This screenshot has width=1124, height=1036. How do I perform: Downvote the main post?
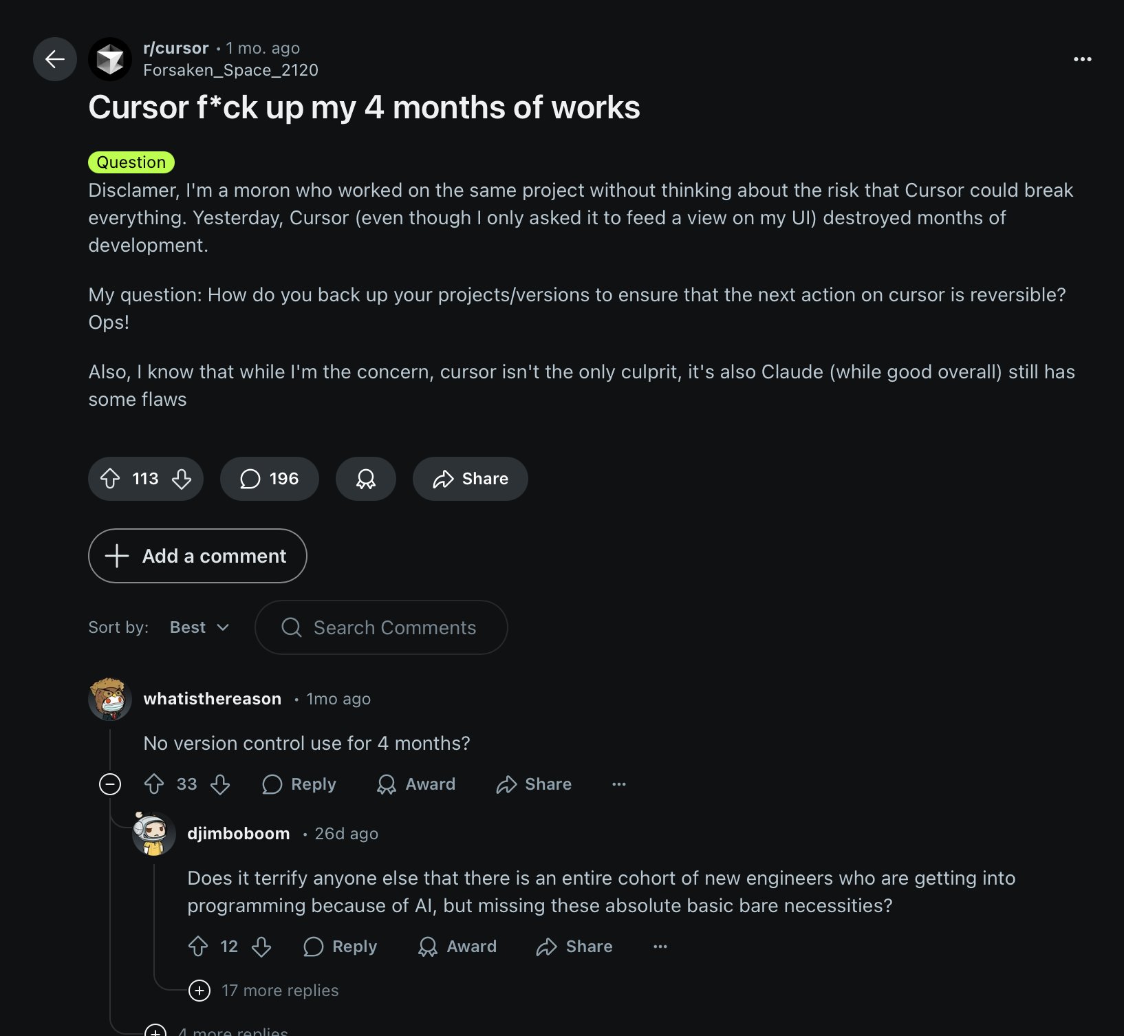(x=182, y=479)
